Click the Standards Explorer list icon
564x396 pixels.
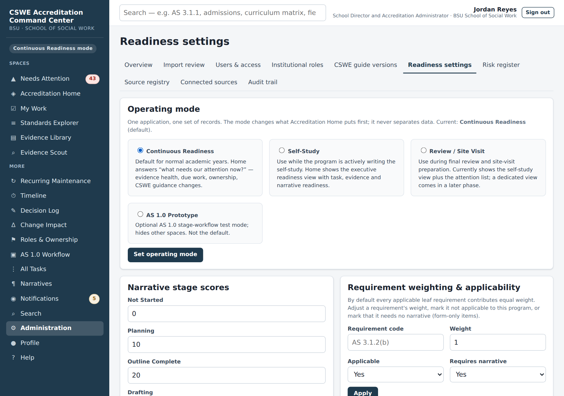[13, 123]
